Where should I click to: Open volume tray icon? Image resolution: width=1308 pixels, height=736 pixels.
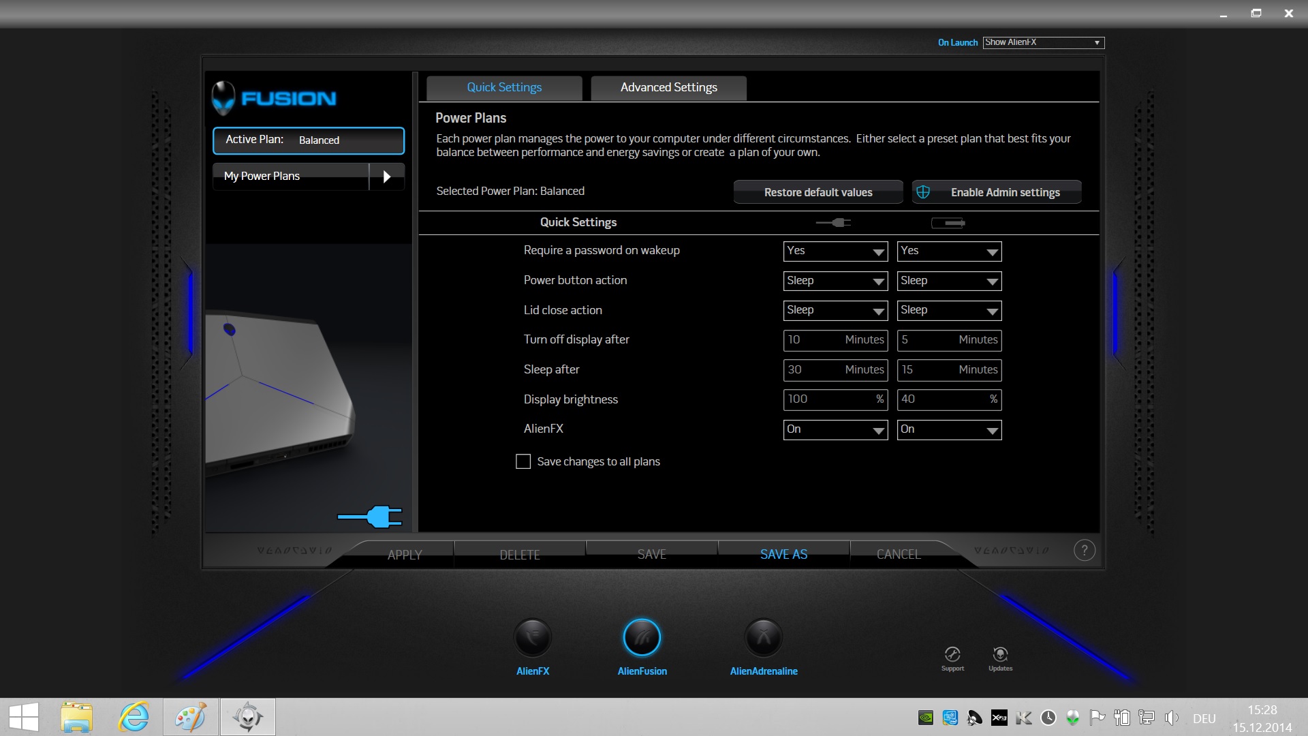point(1172,718)
